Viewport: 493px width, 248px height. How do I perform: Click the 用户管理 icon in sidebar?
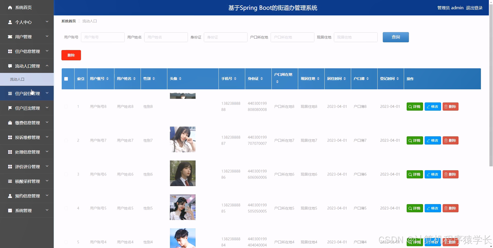coord(10,36)
